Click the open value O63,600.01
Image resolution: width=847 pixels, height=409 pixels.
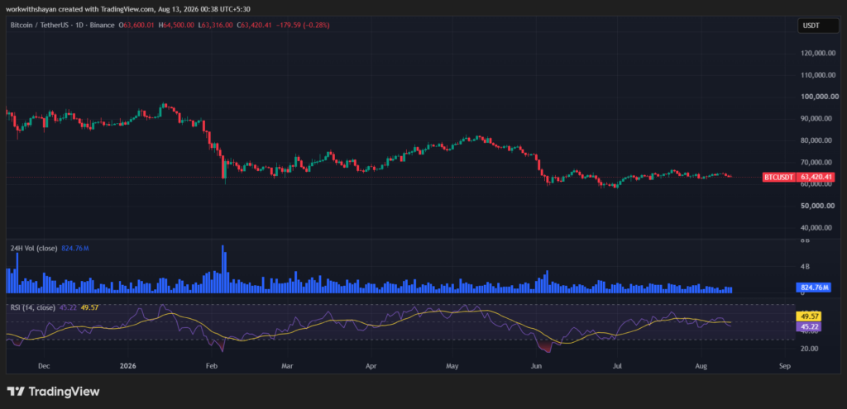pyautogui.click(x=138, y=25)
